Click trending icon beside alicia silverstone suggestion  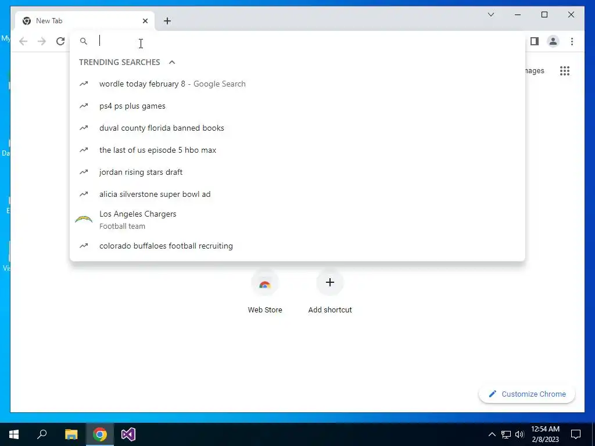click(84, 194)
